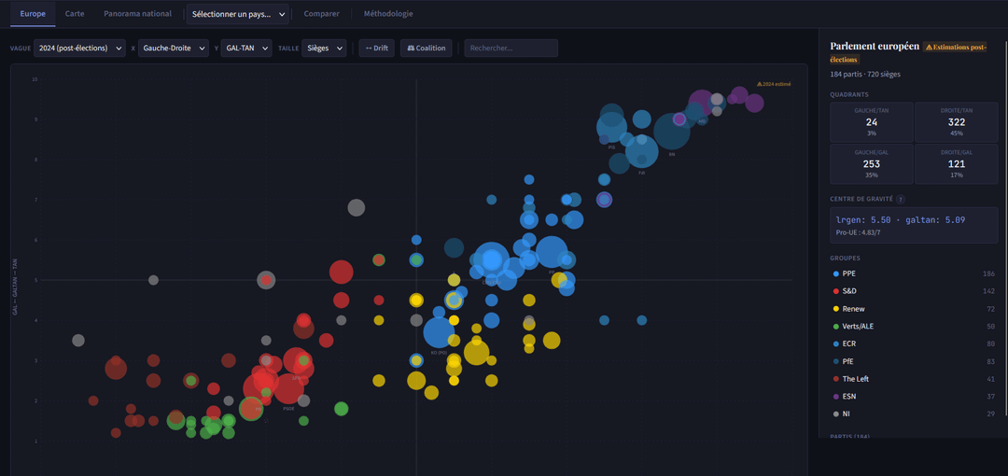The height and width of the screenshot is (476, 1008).
Task: Toggle the Drift arrows button
Action: click(x=376, y=48)
